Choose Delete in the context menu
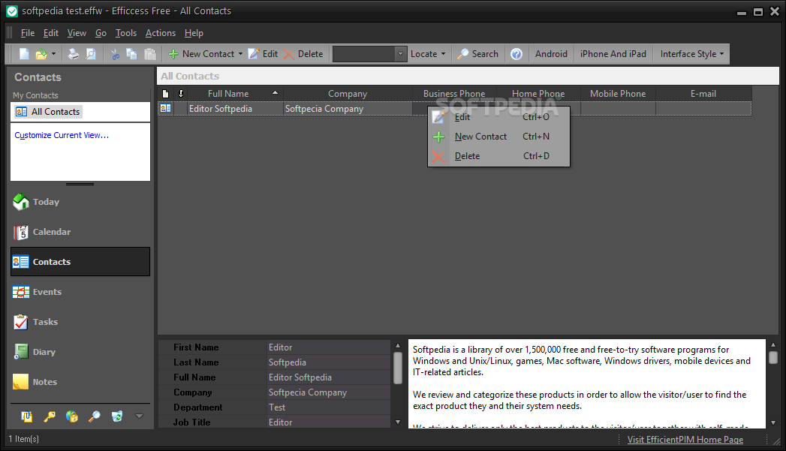This screenshot has height=451, width=786. pyautogui.click(x=498, y=156)
